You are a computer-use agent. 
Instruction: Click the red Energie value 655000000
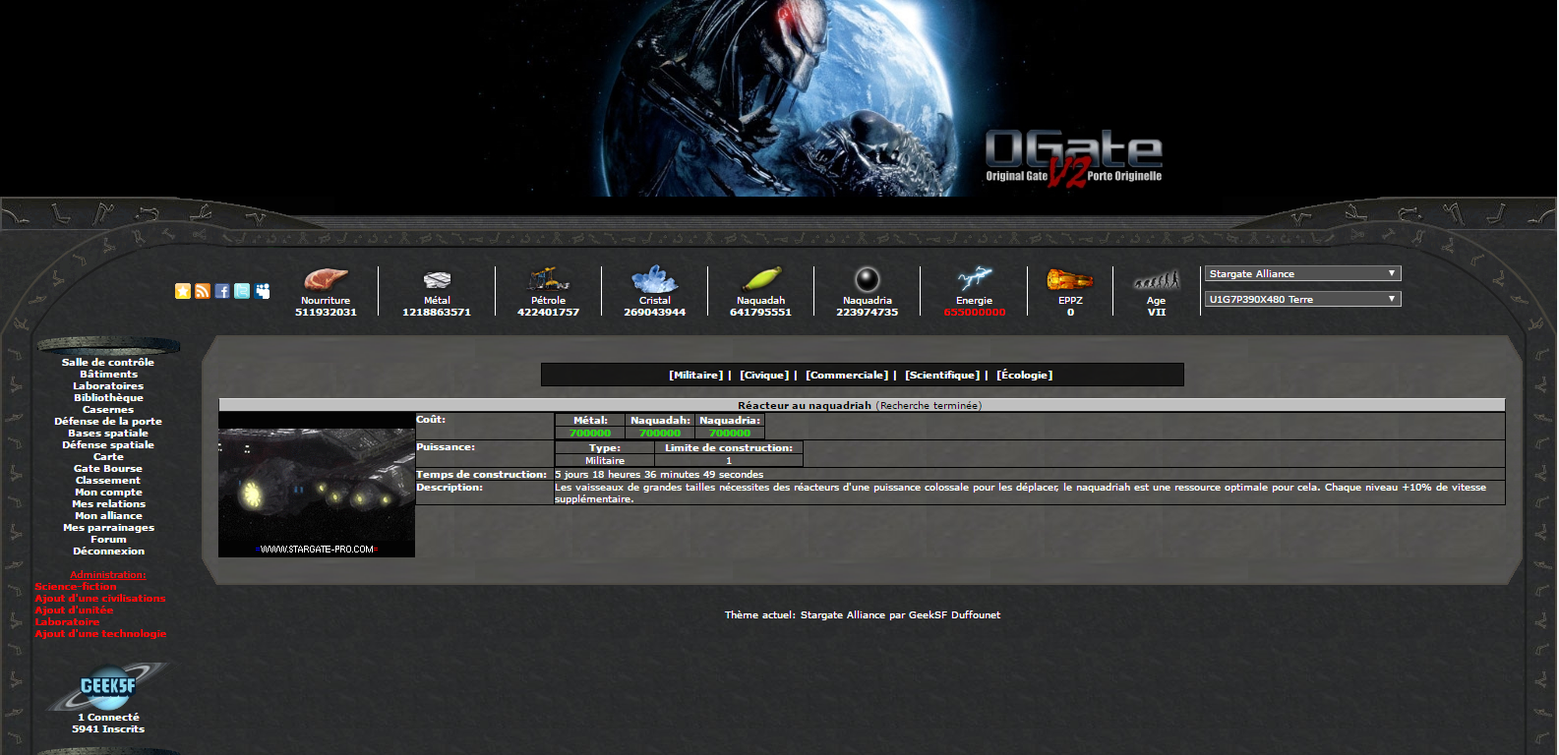(975, 313)
